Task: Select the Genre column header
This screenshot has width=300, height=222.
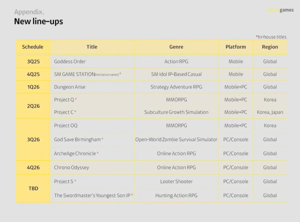Action: point(176,47)
